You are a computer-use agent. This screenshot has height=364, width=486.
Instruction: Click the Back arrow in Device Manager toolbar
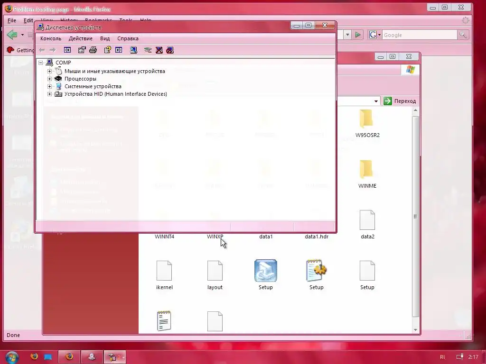(42, 50)
